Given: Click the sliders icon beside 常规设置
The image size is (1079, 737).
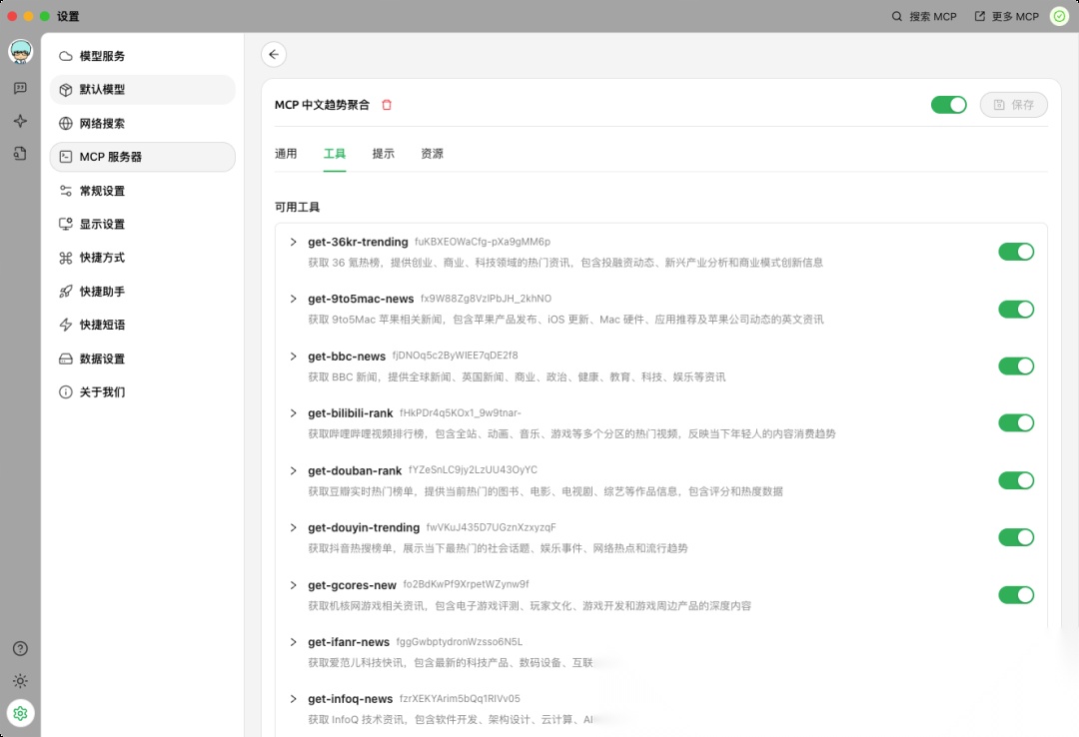Looking at the screenshot, I should (x=65, y=191).
